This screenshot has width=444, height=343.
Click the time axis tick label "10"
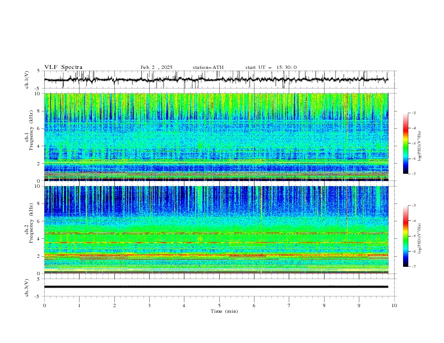coord(394,305)
